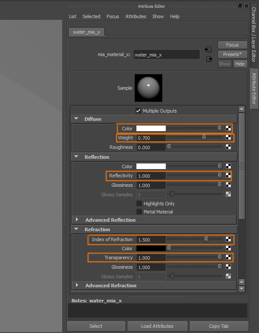Click map button next to Transparency
This screenshot has width=259, height=333.
(228, 258)
